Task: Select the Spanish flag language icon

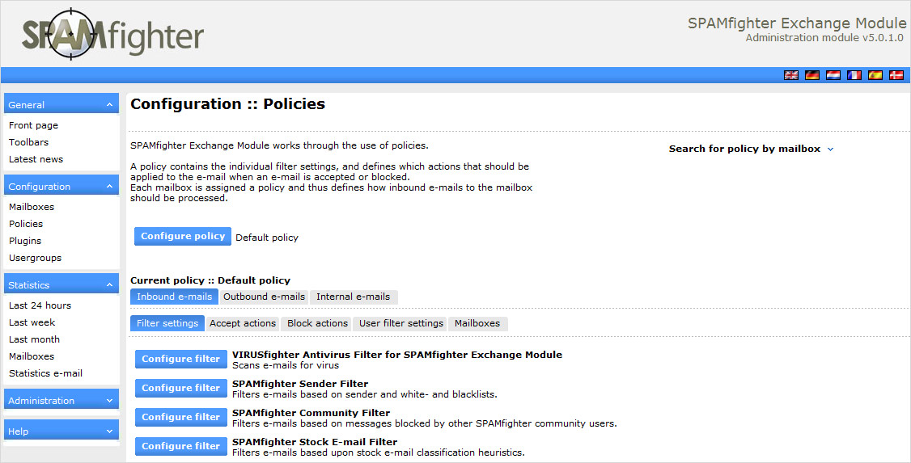Action: pos(875,75)
